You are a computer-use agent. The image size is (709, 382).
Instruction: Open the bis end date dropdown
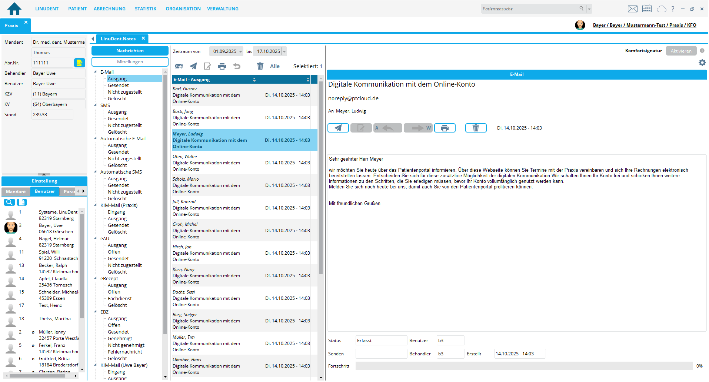[284, 51]
